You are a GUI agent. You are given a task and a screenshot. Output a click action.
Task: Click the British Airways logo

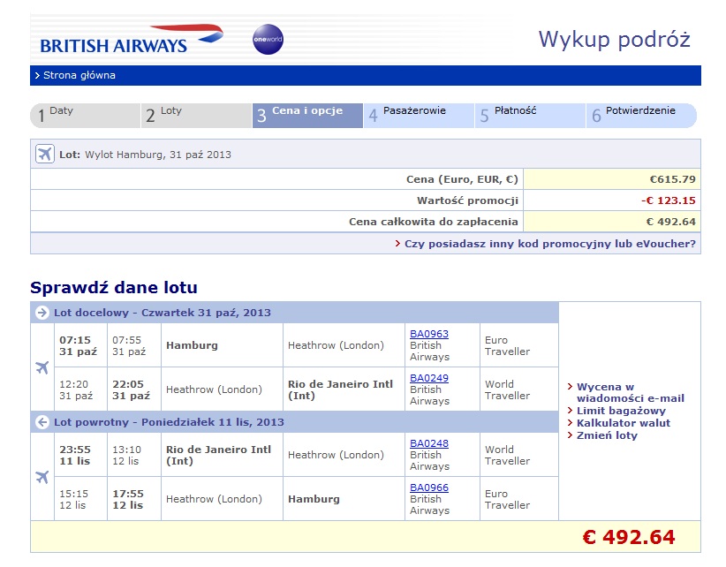(x=132, y=40)
